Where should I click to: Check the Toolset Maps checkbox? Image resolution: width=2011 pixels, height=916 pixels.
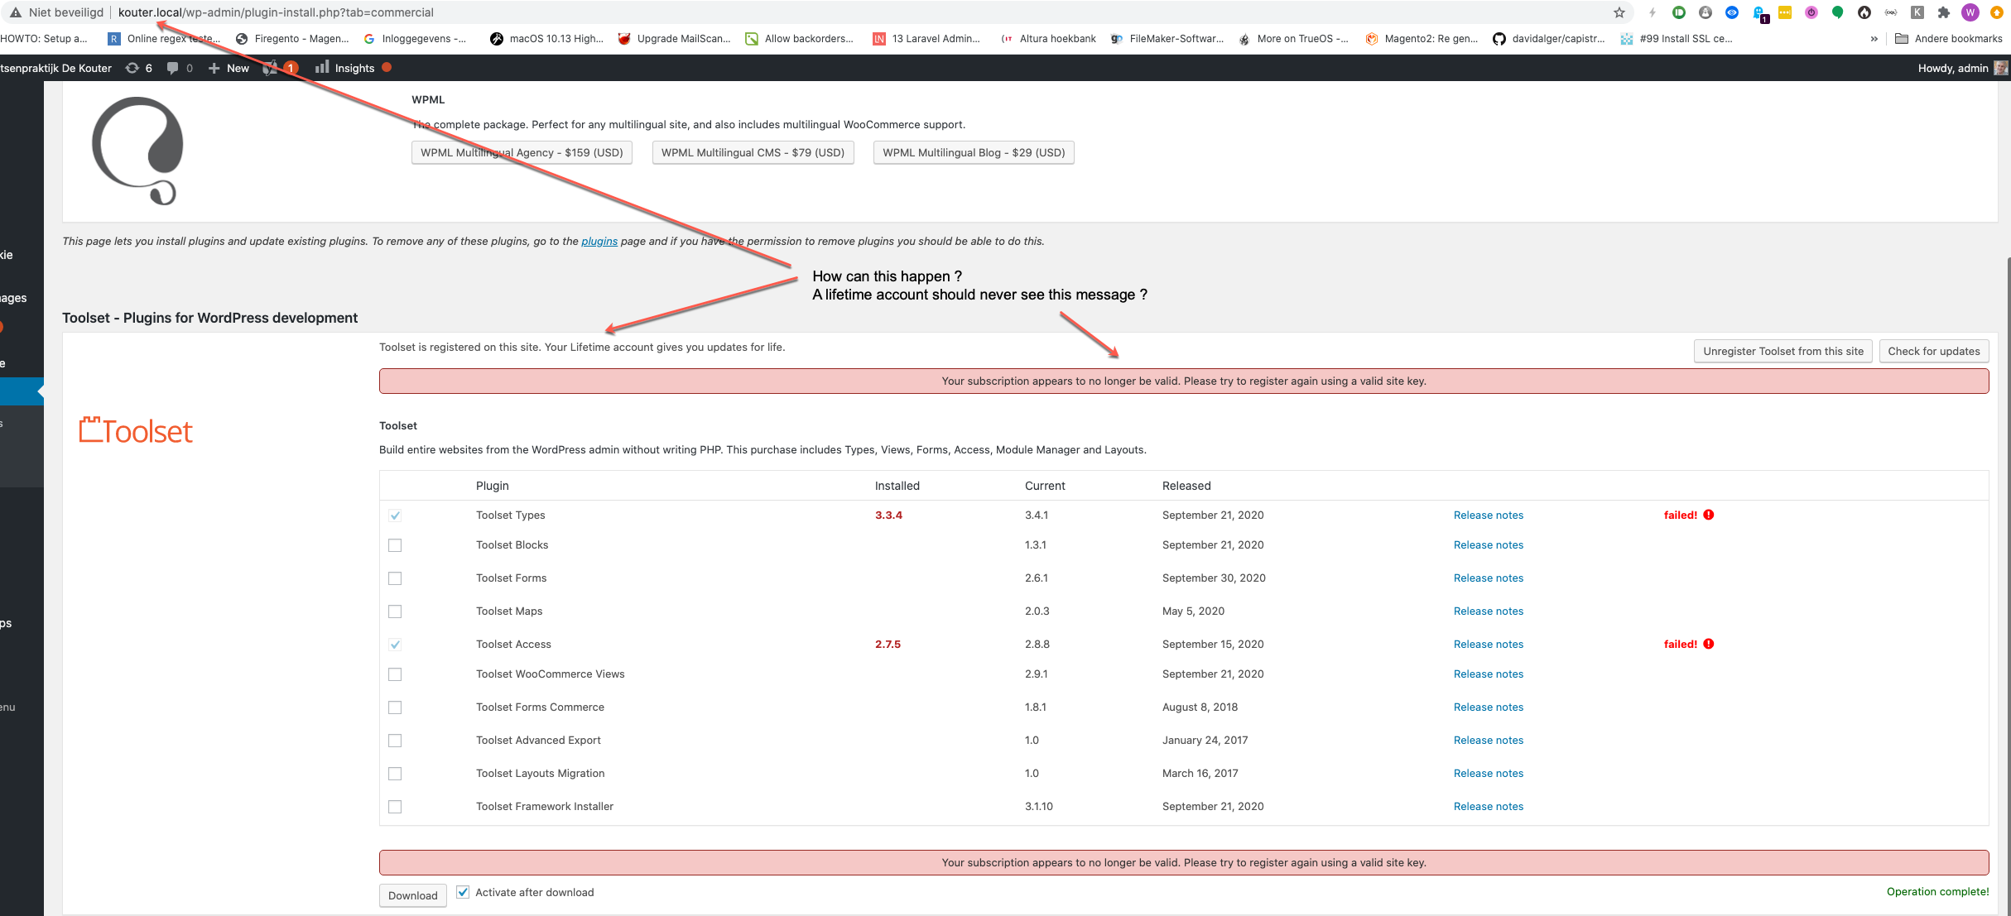(395, 611)
